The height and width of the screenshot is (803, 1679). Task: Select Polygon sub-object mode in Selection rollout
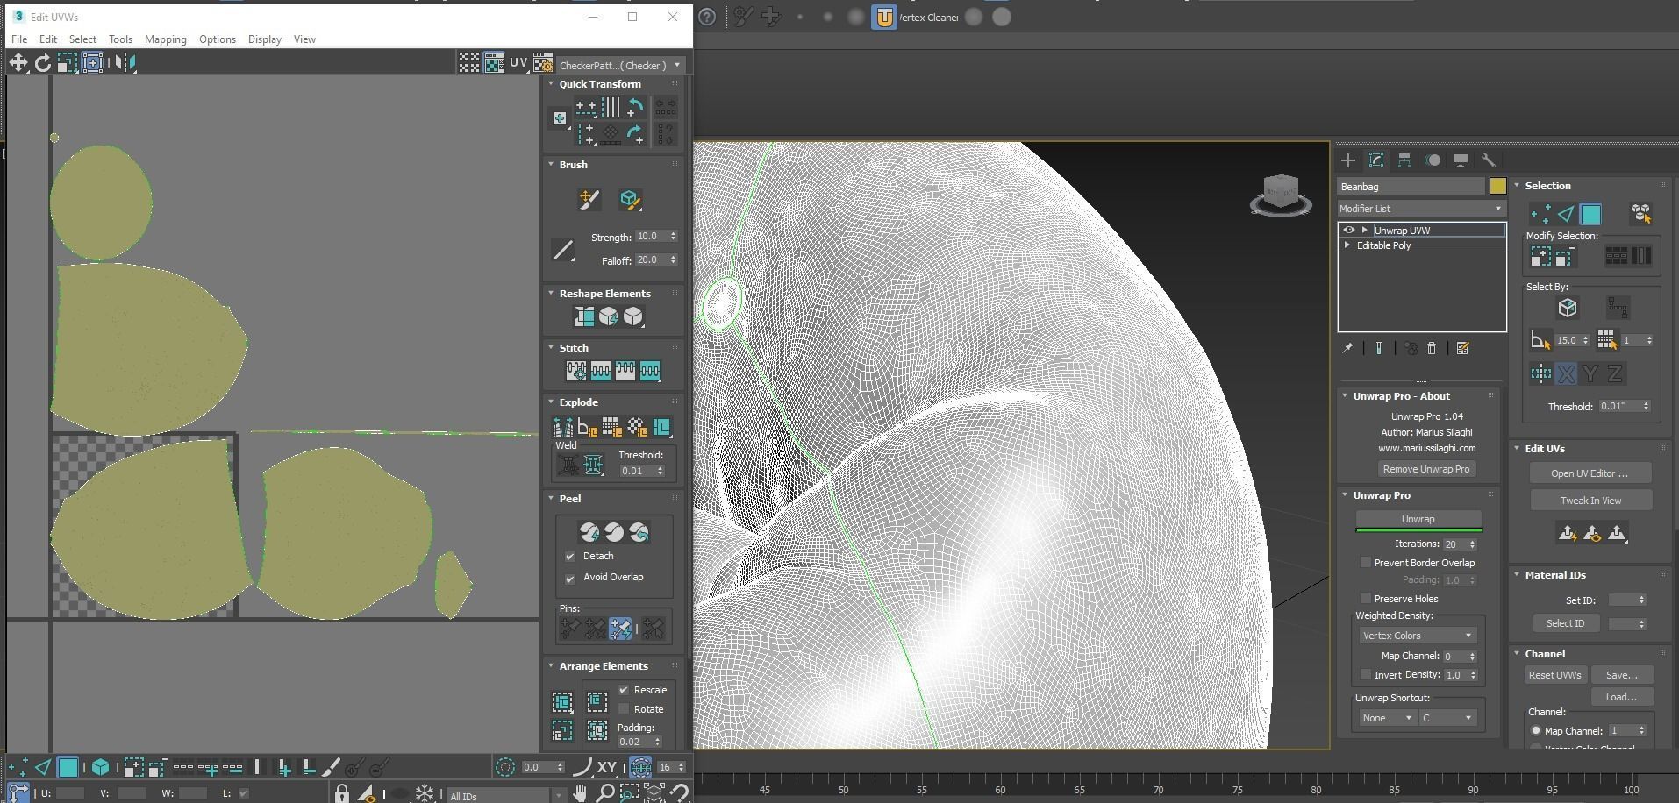pyautogui.click(x=1590, y=214)
